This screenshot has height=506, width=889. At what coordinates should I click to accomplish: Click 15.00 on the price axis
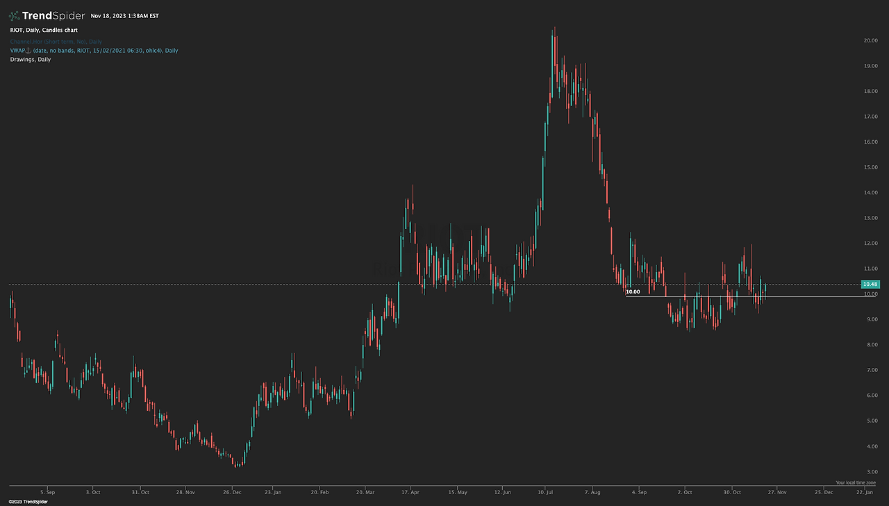coord(871,167)
